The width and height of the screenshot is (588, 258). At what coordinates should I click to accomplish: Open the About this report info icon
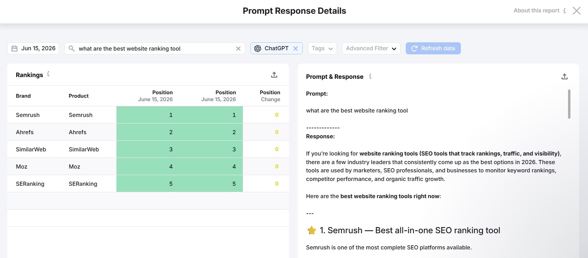pos(564,11)
